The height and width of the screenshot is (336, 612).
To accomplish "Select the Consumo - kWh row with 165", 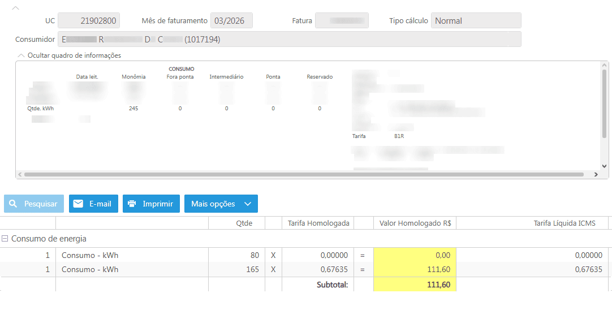I will (90, 269).
